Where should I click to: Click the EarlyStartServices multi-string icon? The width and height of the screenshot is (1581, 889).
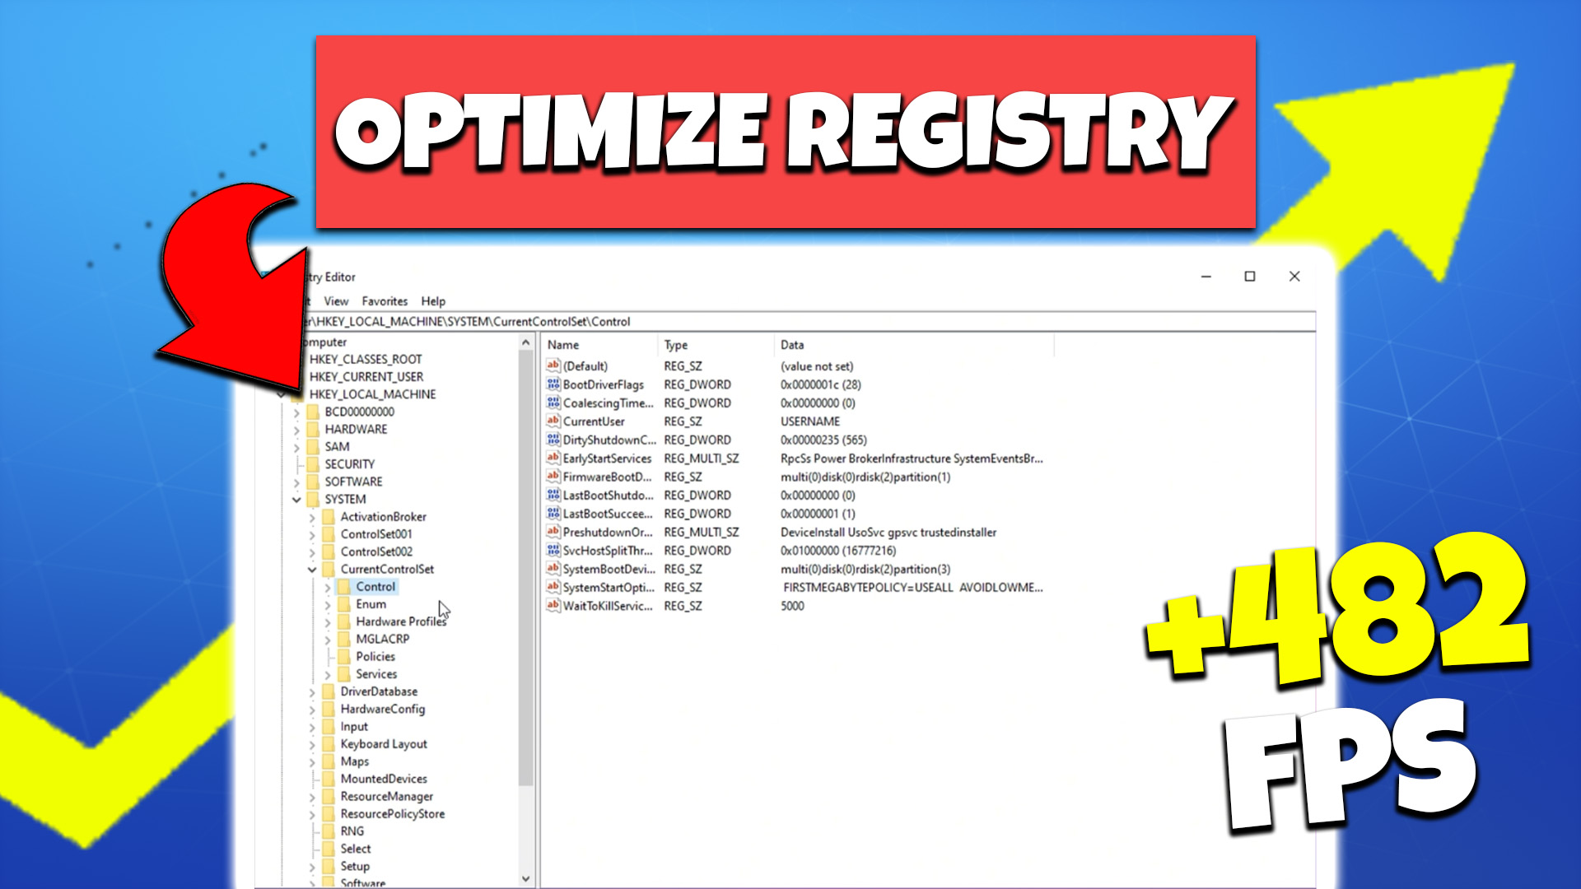point(553,458)
